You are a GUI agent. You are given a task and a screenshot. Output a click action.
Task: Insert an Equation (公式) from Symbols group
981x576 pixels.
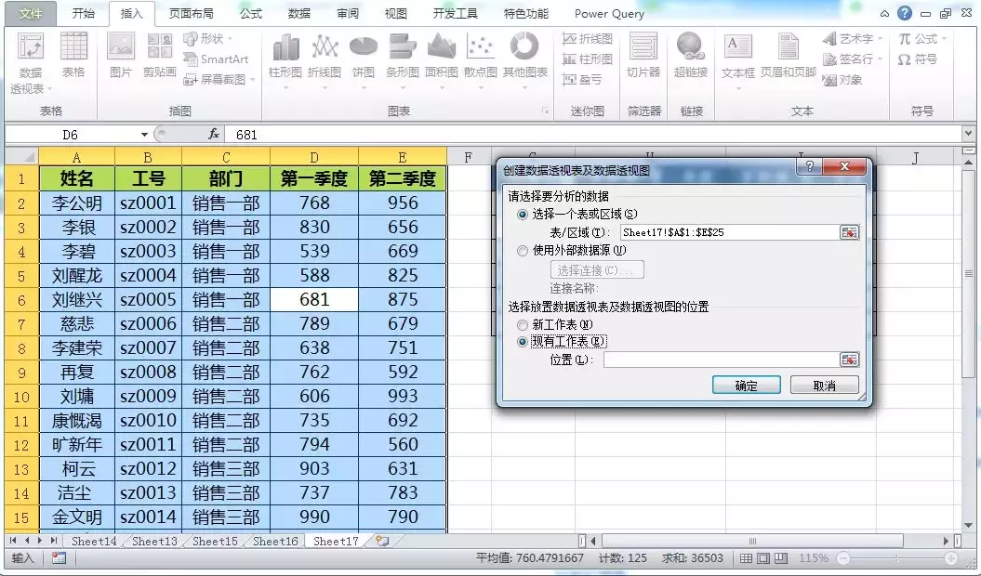point(922,39)
